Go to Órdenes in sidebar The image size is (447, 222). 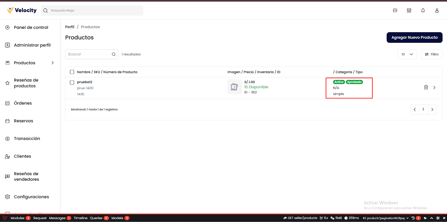coord(23,103)
